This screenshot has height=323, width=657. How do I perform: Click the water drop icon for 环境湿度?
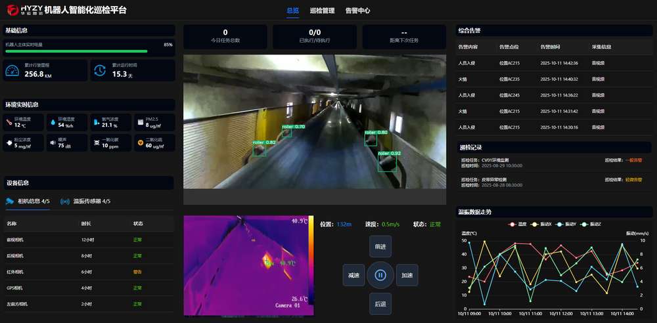(x=52, y=123)
